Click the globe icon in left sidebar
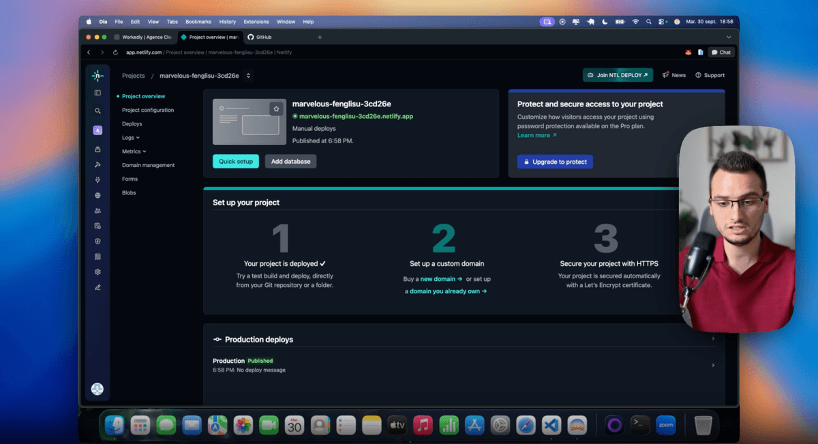This screenshot has height=444, width=818. click(x=97, y=195)
